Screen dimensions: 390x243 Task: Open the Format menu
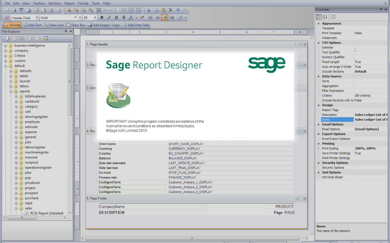[83, 3]
